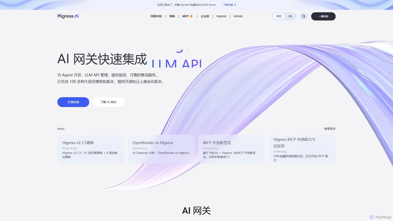Click the 查看更多 news link
The width and height of the screenshot is (393, 221).
[x=330, y=129]
